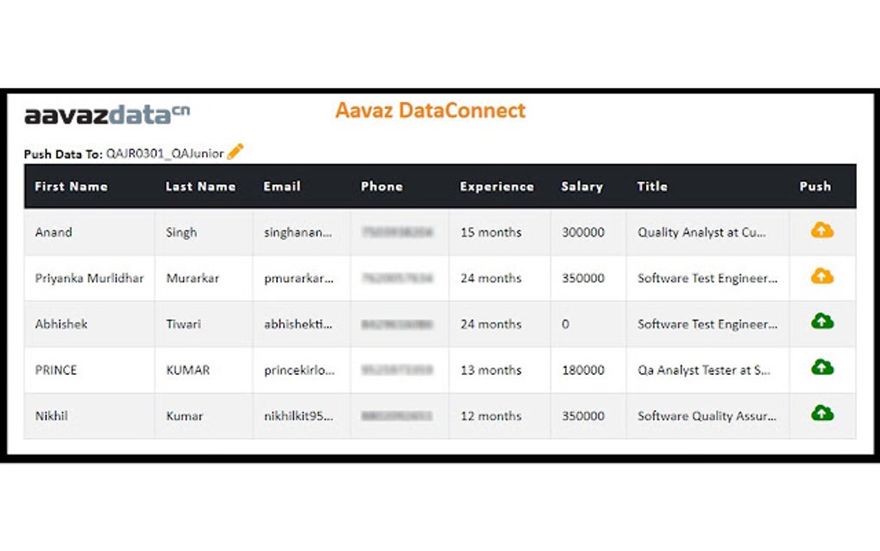Sort by Title column header
This screenshot has height=551, width=880.
[652, 187]
